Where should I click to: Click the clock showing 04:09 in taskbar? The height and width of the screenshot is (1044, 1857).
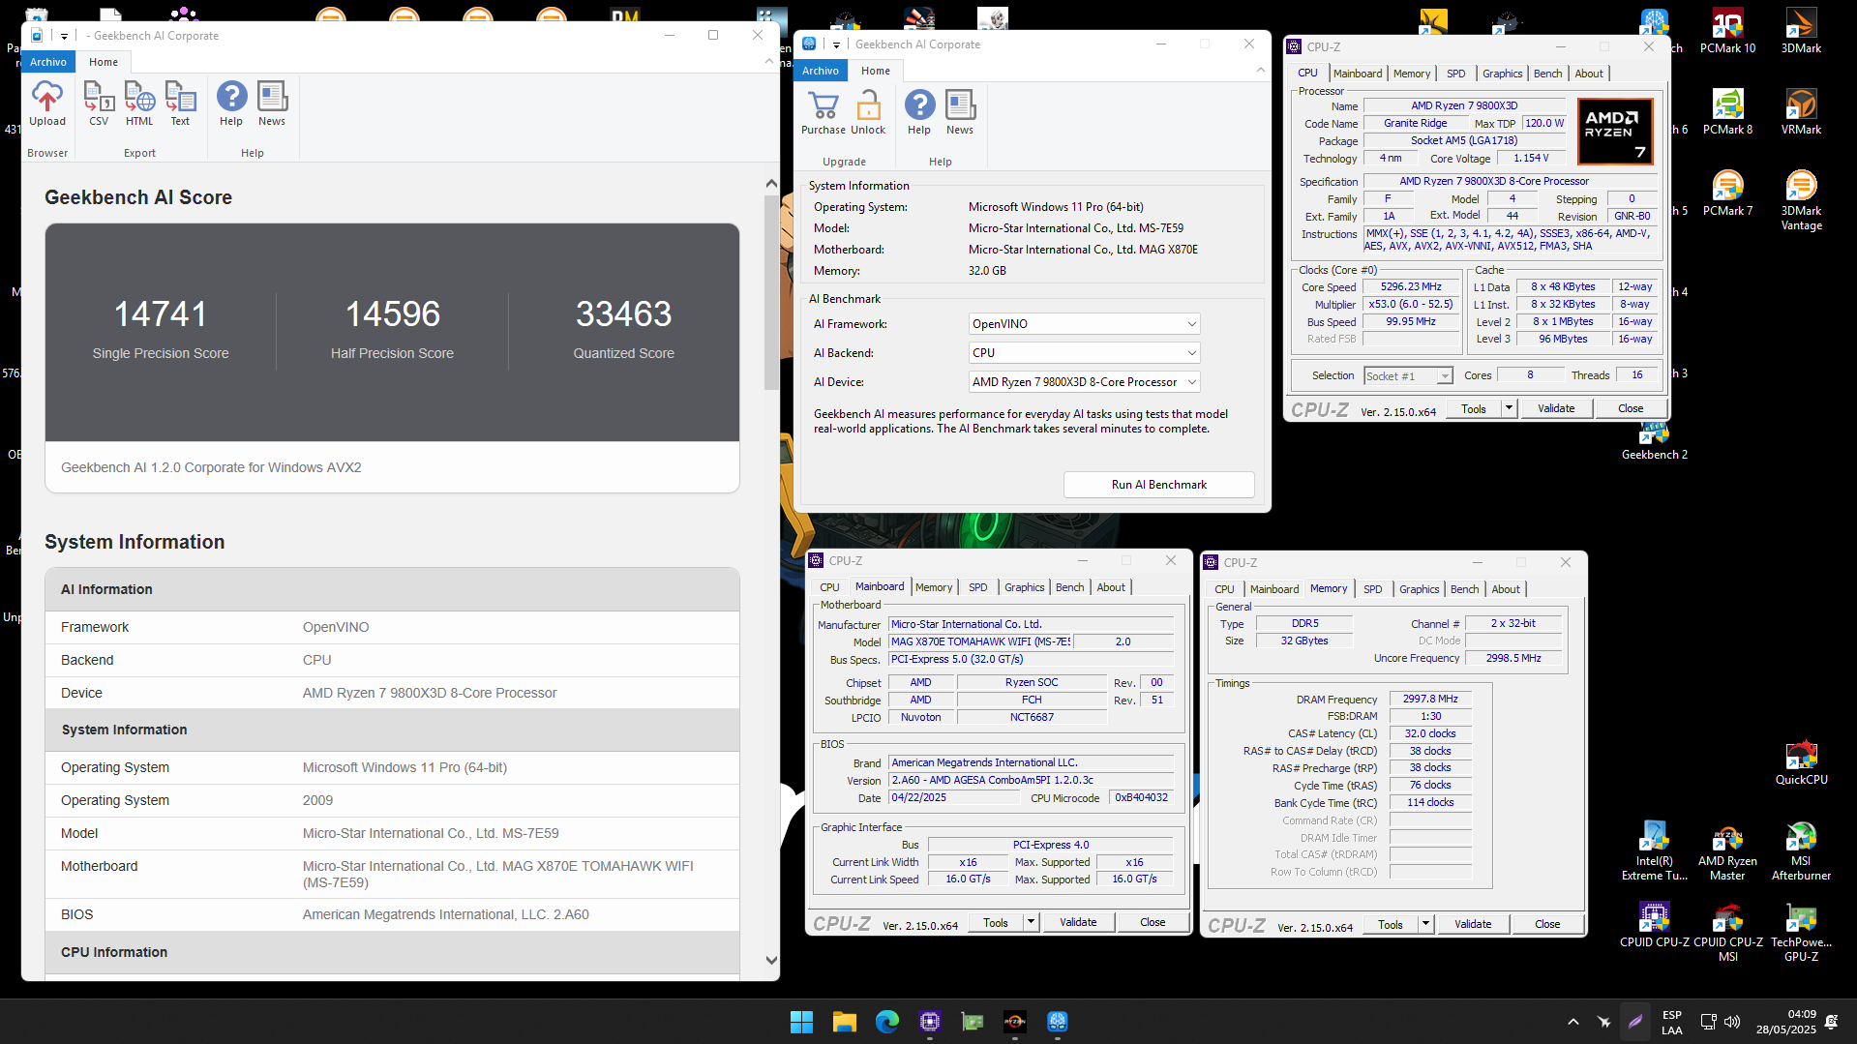click(x=1786, y=1022)
